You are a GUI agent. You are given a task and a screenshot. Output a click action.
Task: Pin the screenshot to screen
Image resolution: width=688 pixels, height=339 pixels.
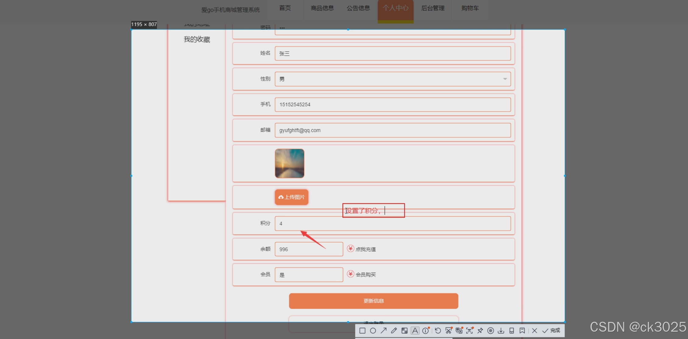click(x=480, y=331)
